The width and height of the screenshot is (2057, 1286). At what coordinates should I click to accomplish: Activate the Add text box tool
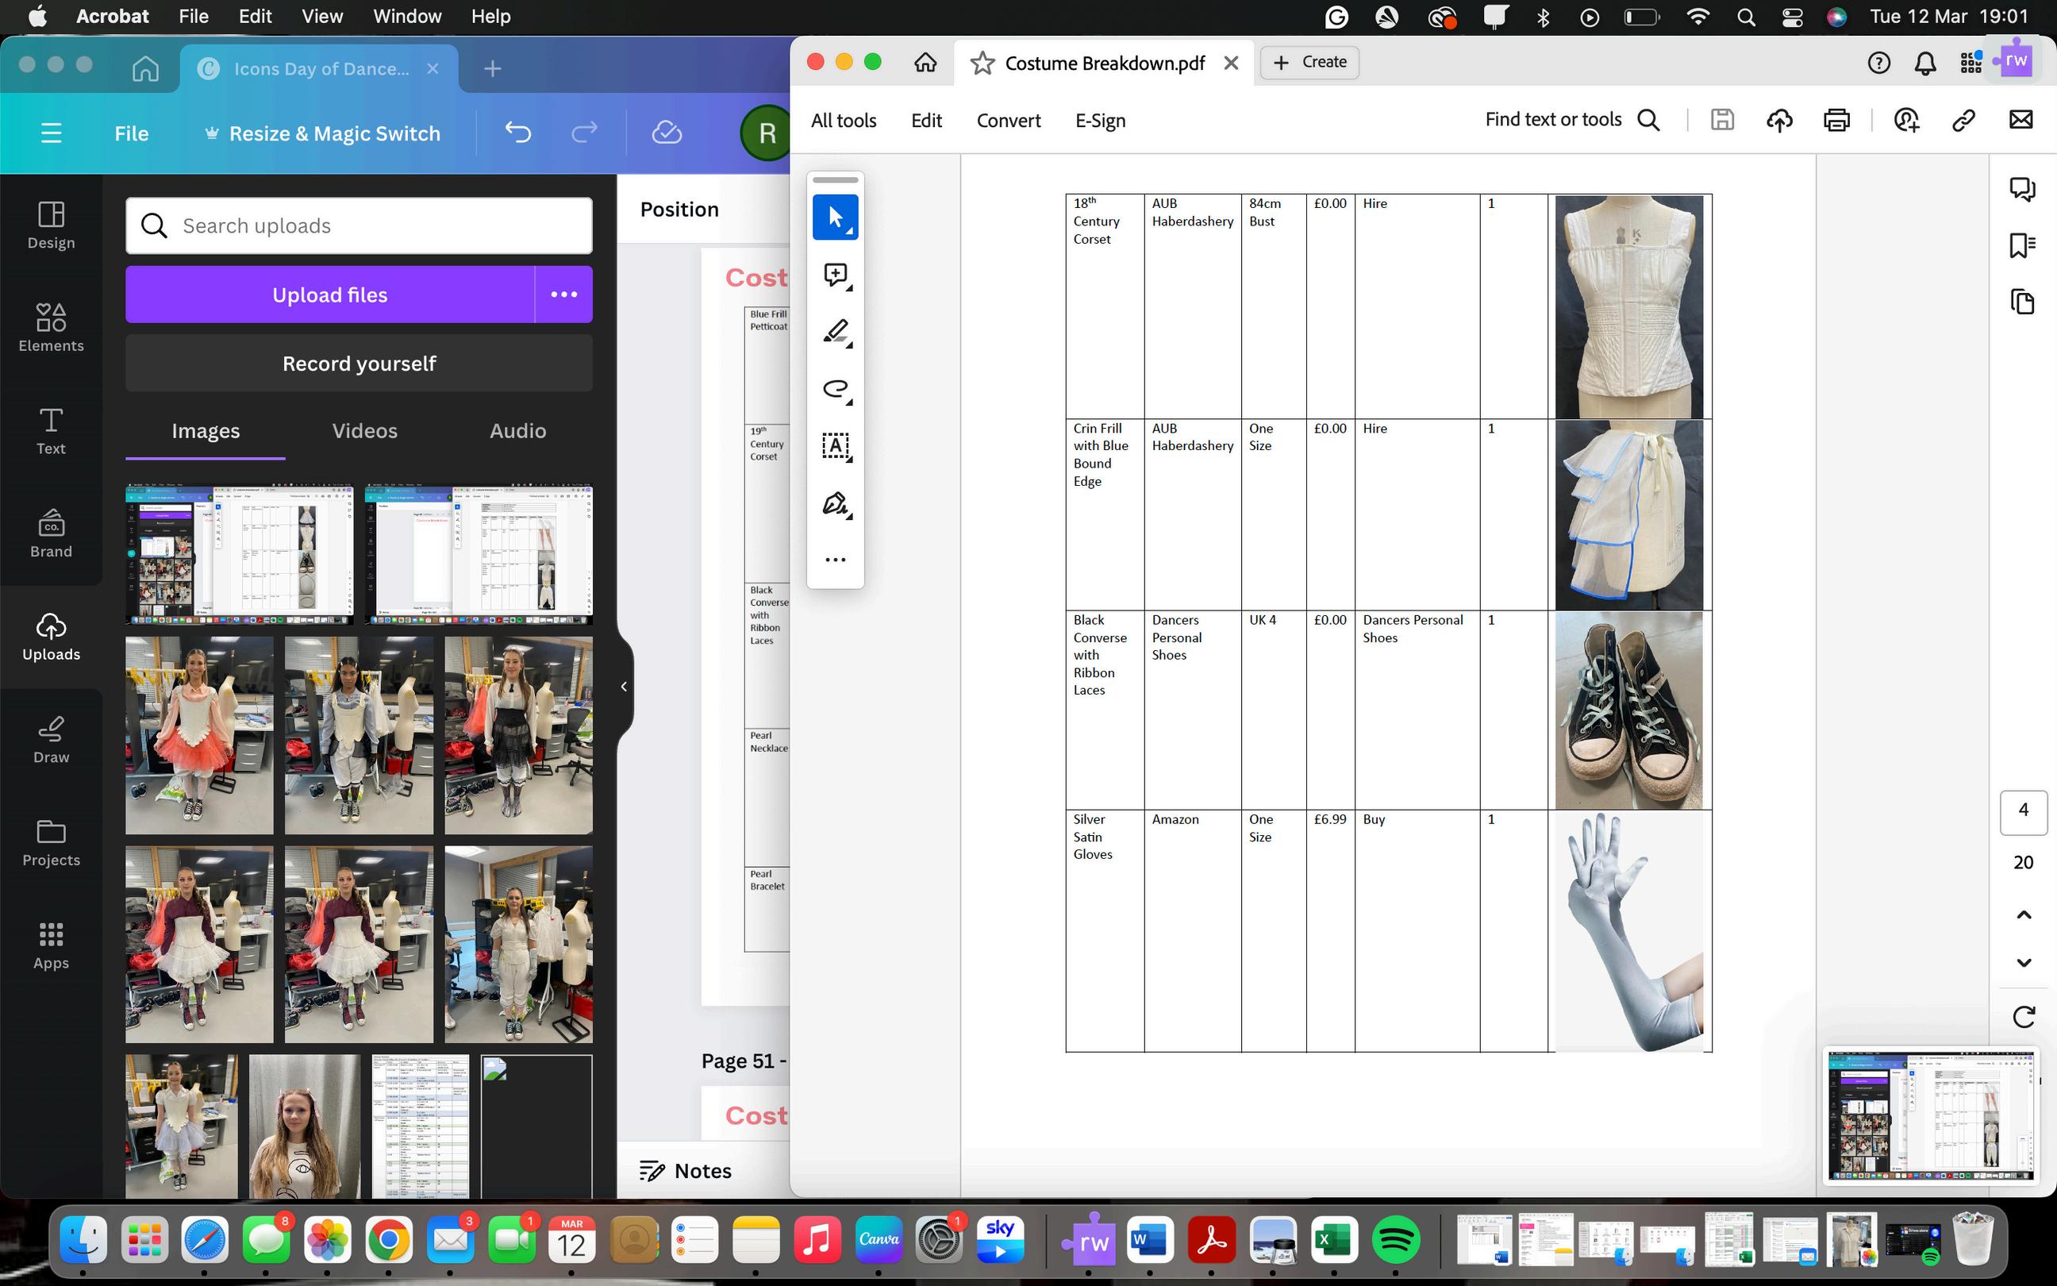coord(835,445)
